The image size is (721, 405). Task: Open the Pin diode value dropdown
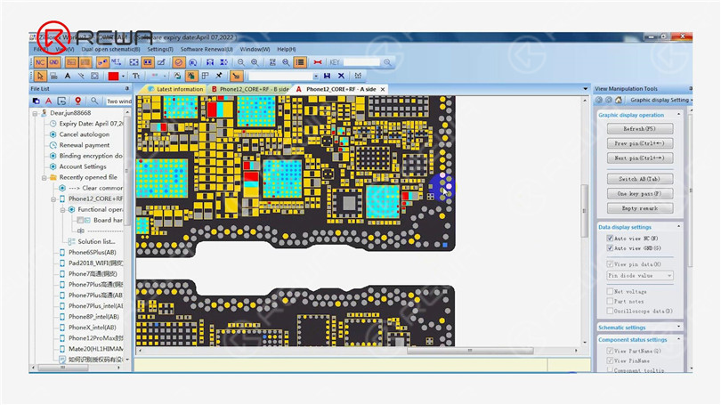pos(640,275)
